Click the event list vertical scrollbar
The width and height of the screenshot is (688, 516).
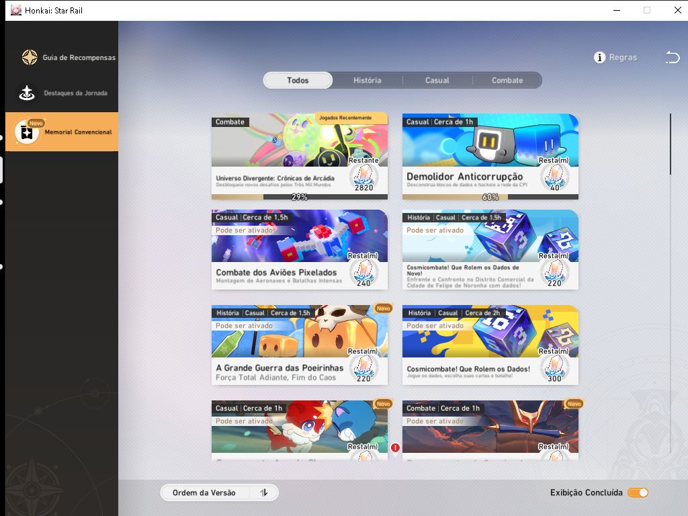pos(671,144)
